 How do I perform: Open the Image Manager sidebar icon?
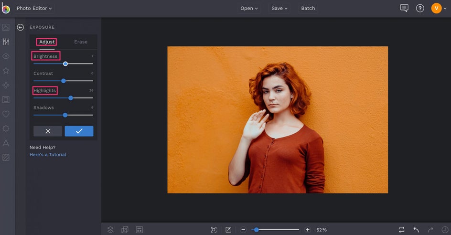(6, 27)
